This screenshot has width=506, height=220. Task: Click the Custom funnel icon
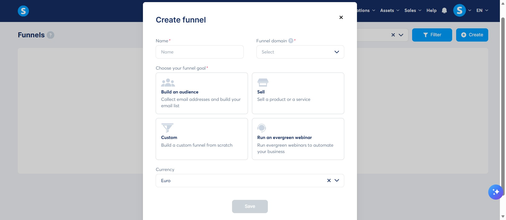[167, 128]
